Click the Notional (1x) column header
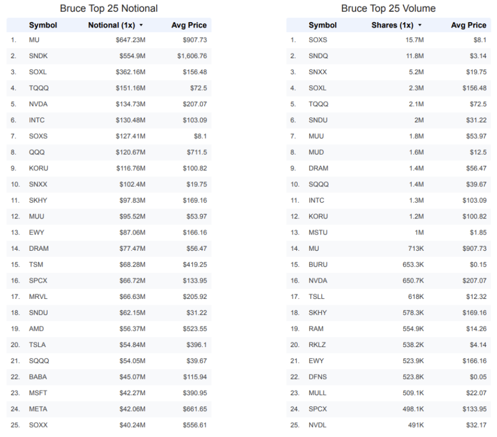This screenshot has width=497, height=437. tap(112, 25)
